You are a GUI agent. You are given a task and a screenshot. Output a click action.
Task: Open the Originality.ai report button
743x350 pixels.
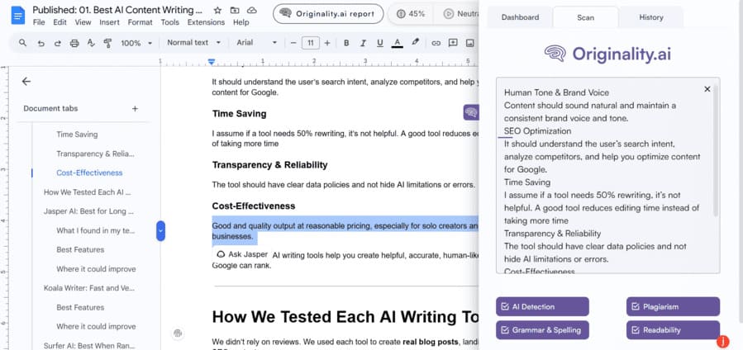(328, 14)
